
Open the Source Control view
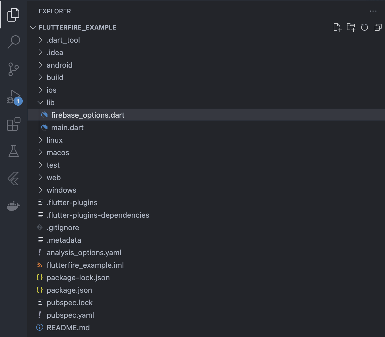[14, 69]
